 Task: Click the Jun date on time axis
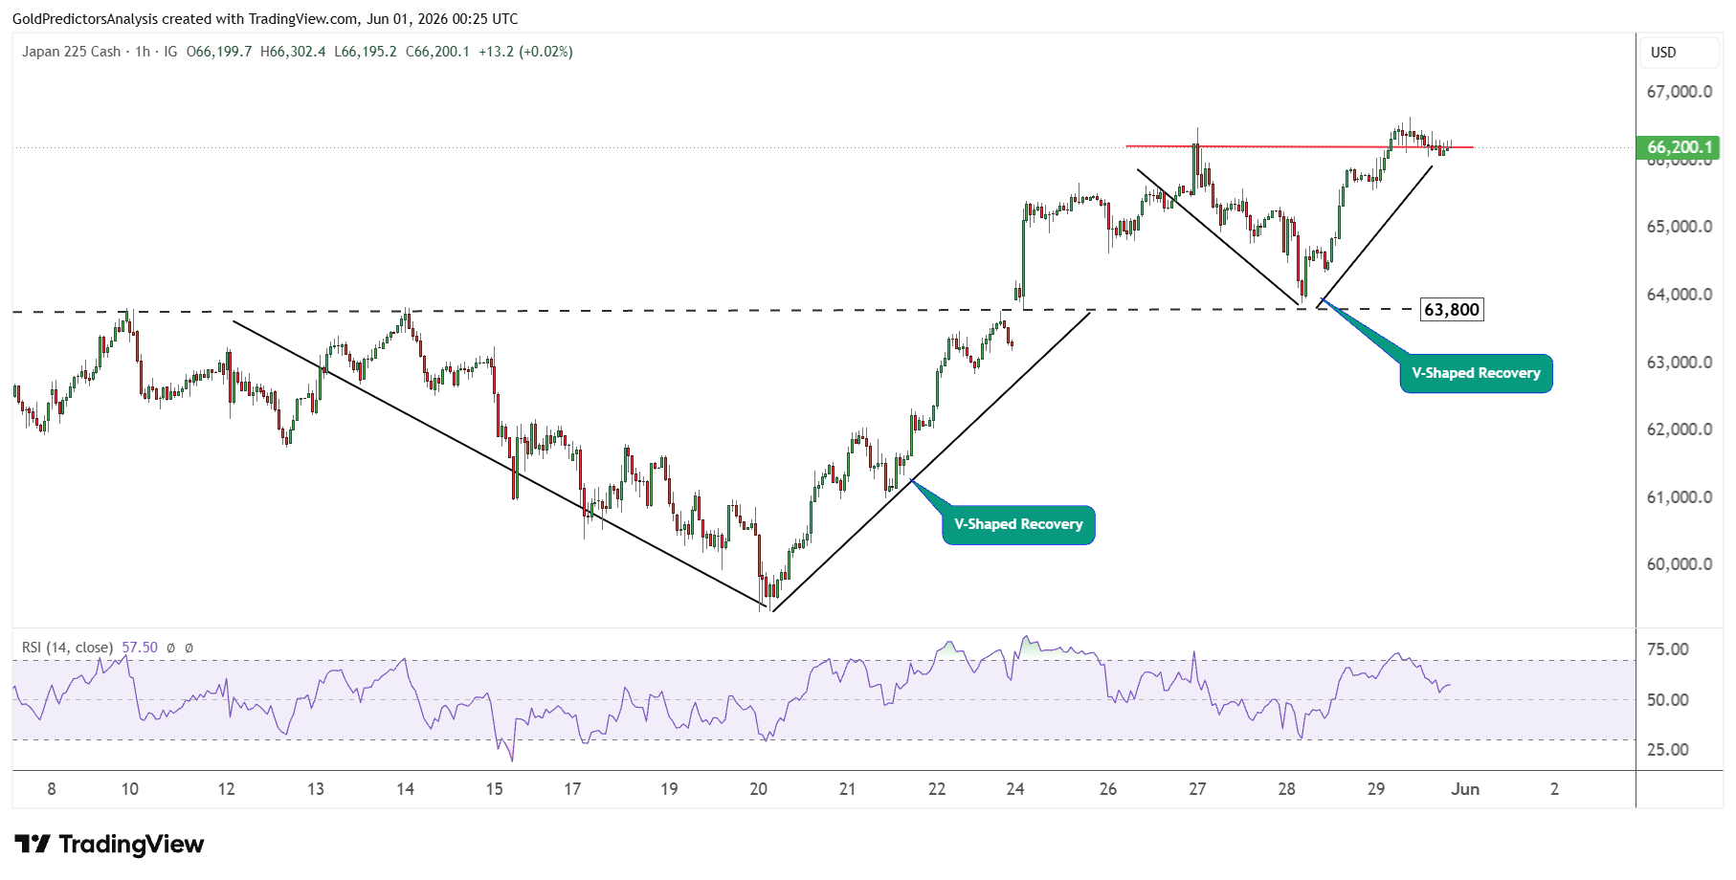point(1465,789)
